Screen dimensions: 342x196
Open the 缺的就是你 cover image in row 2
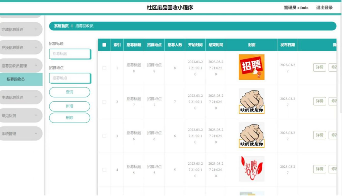[x=251, y=101]
